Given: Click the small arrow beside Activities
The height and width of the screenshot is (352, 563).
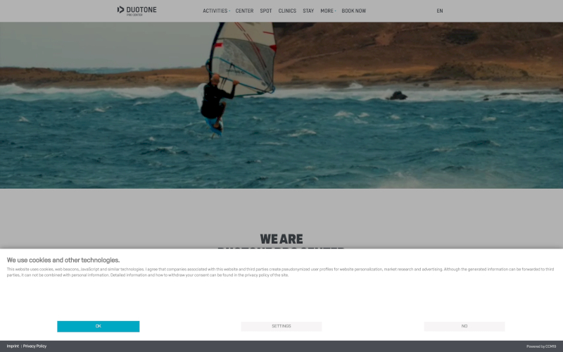Looking at the screenshot, I should click(229, 11).
